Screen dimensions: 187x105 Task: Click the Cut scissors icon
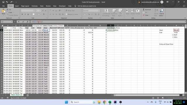click(7, 10)
